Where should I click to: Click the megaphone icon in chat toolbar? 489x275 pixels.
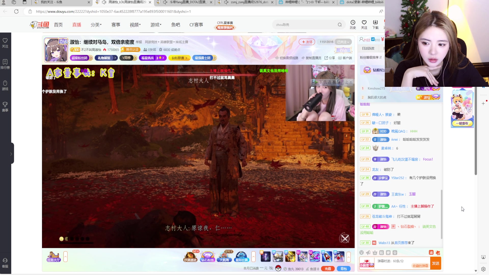[x=368, y=253]
